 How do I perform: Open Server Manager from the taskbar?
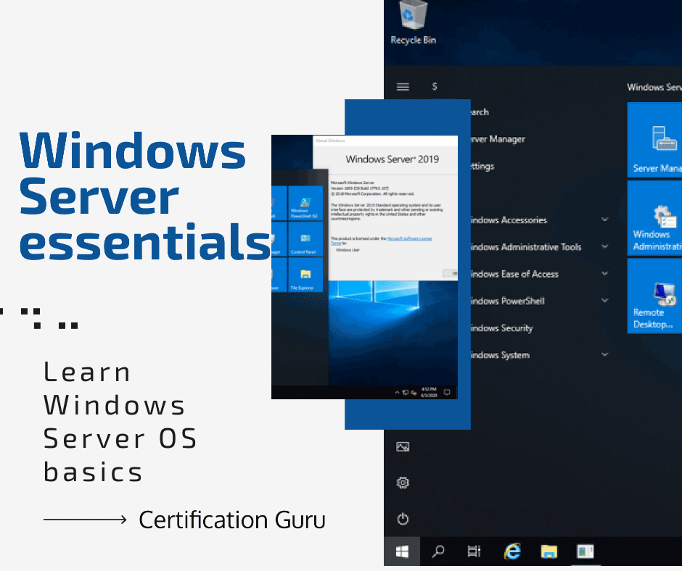(x=586, y=551)
